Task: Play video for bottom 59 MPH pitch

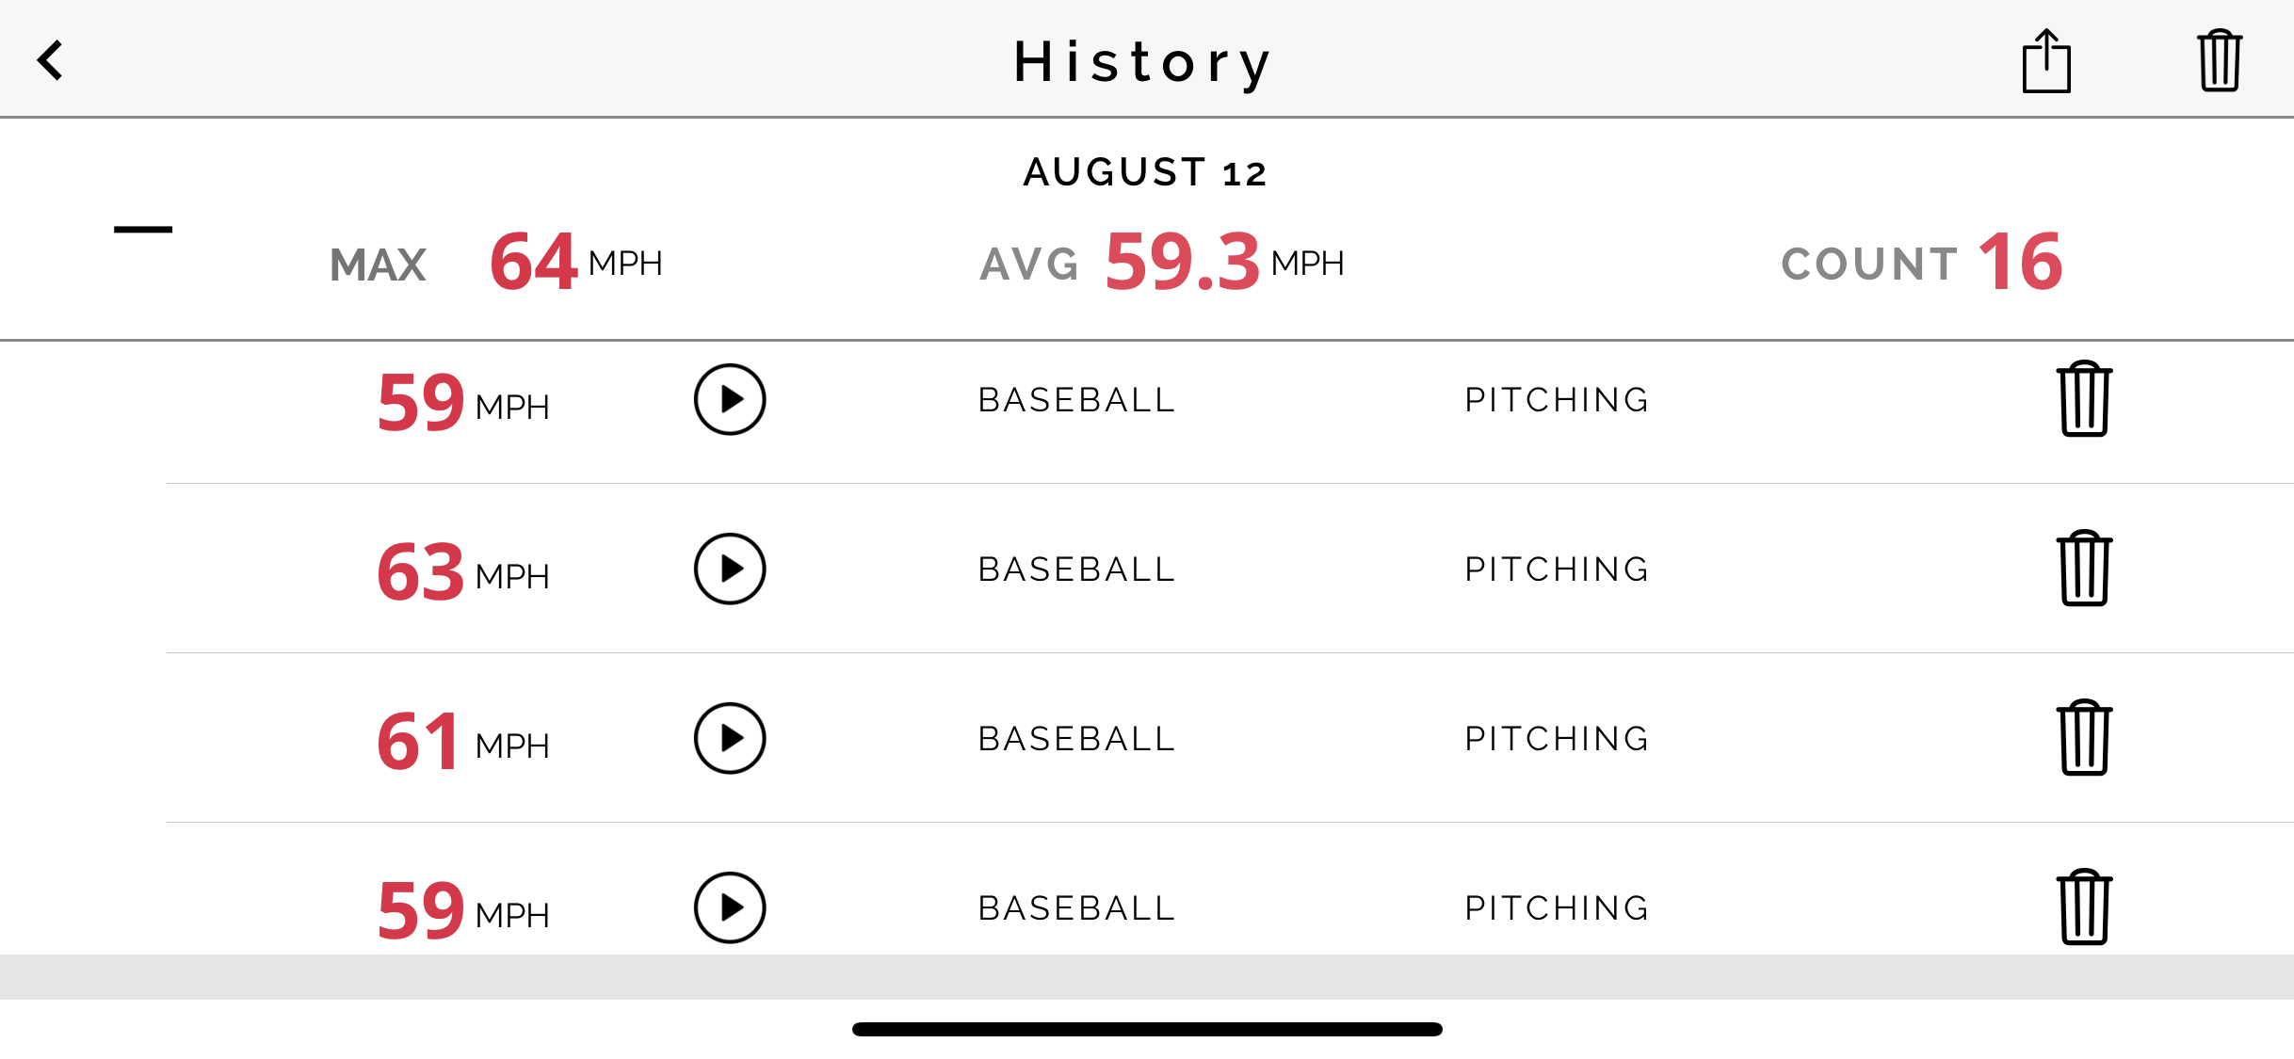Action: pos(730,907)
